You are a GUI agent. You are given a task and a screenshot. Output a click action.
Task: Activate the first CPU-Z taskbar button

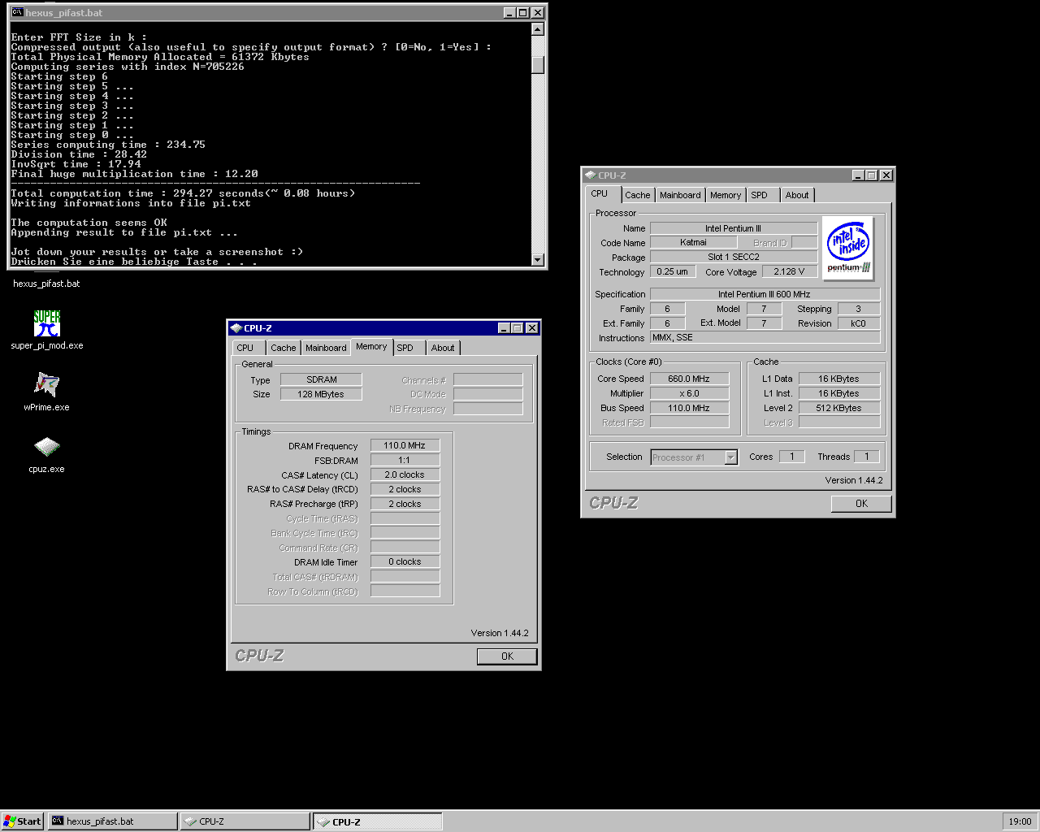point(245,821)
